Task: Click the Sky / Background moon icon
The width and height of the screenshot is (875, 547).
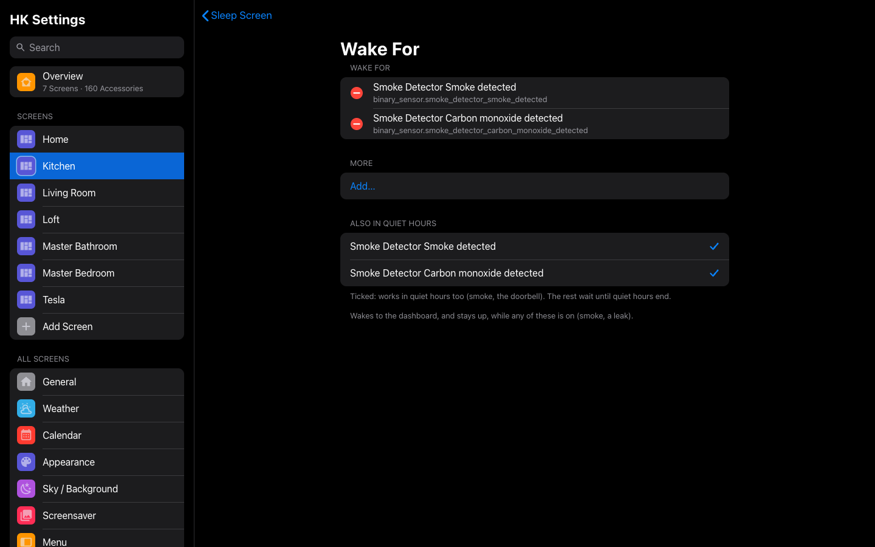Action: point(26,489)
